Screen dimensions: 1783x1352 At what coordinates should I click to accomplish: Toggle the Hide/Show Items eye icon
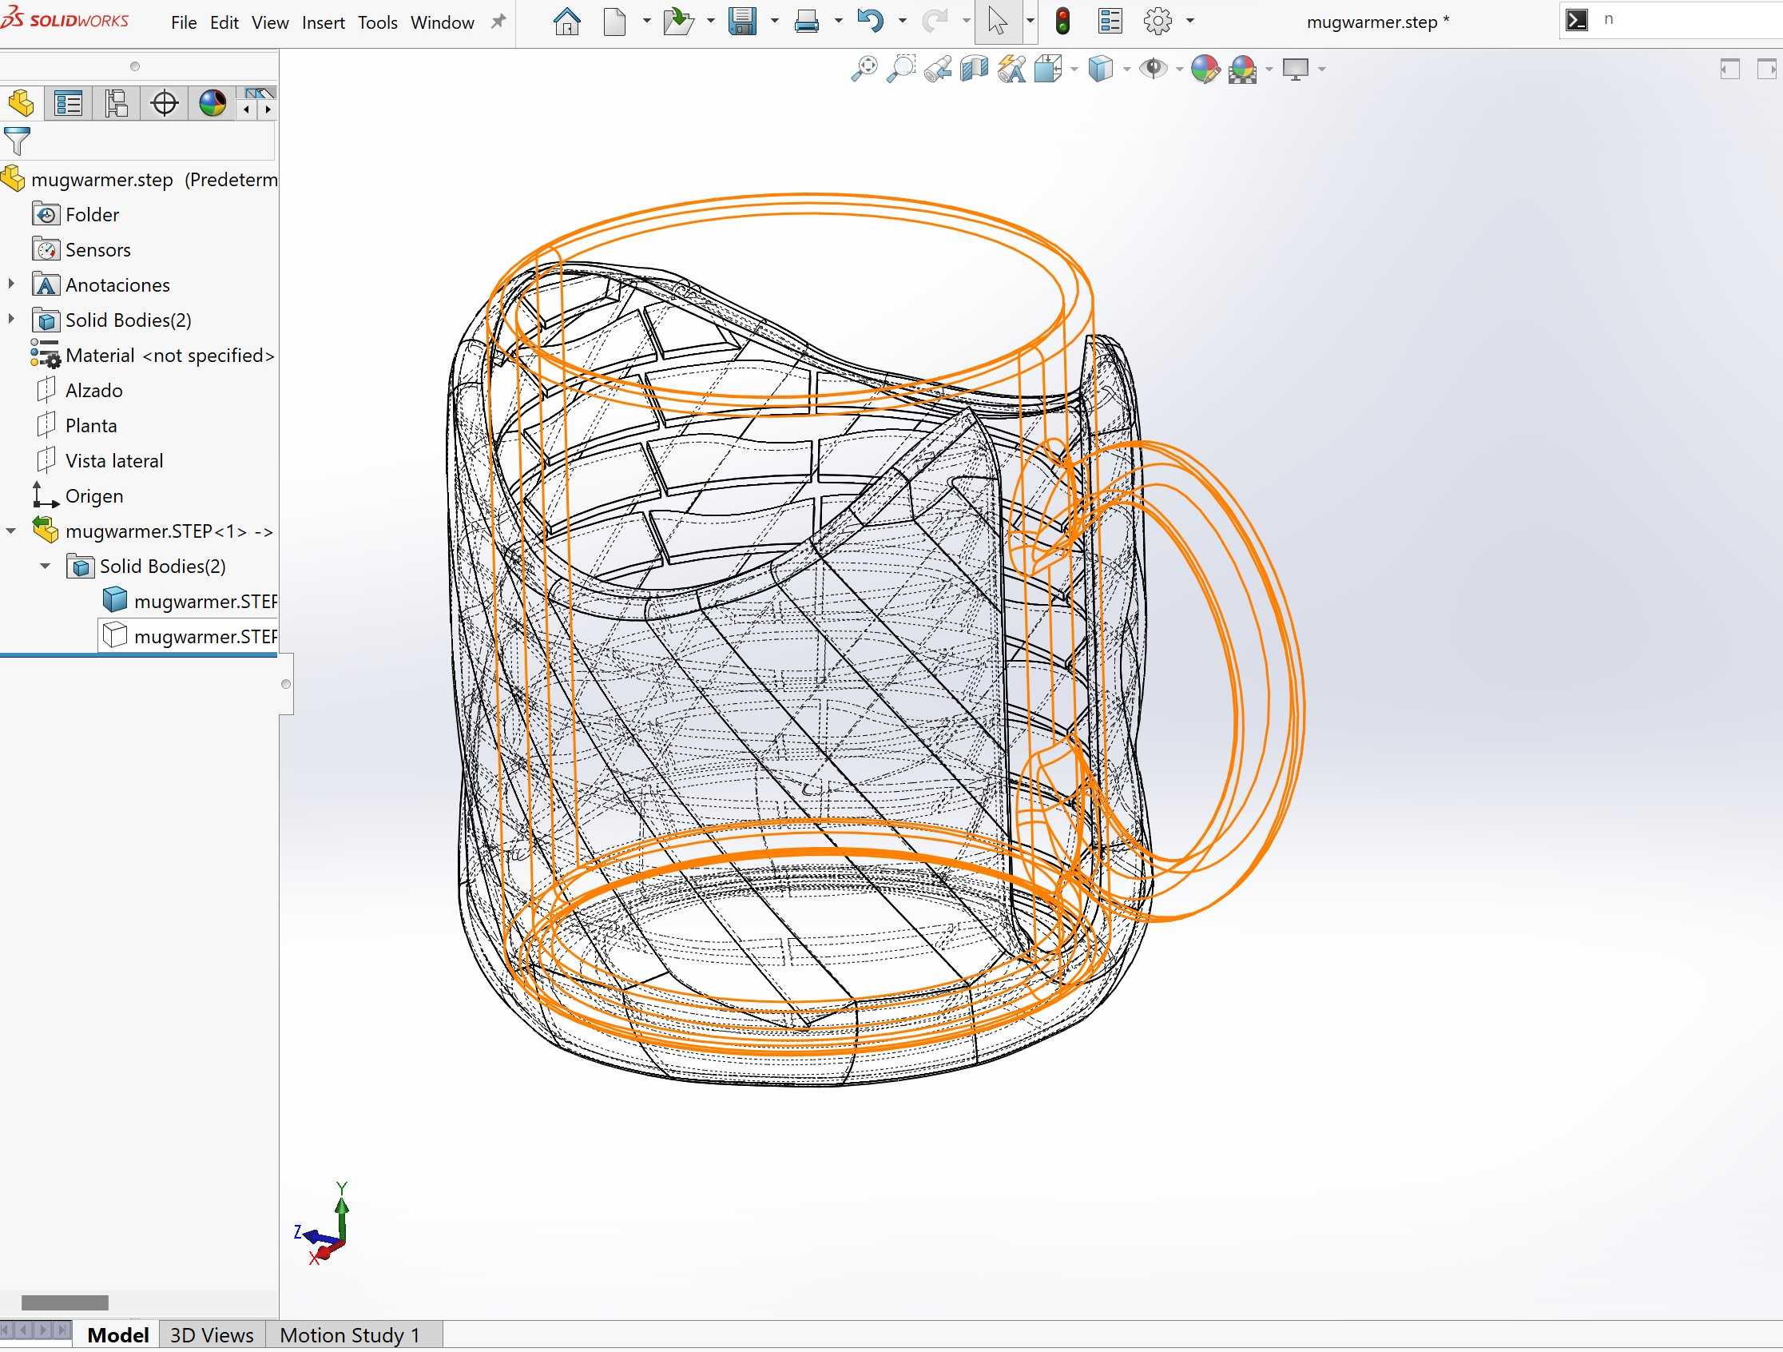[x=1154, y=70]
